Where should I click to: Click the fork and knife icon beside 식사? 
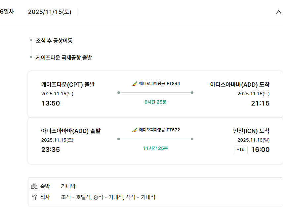pos(34,198)
